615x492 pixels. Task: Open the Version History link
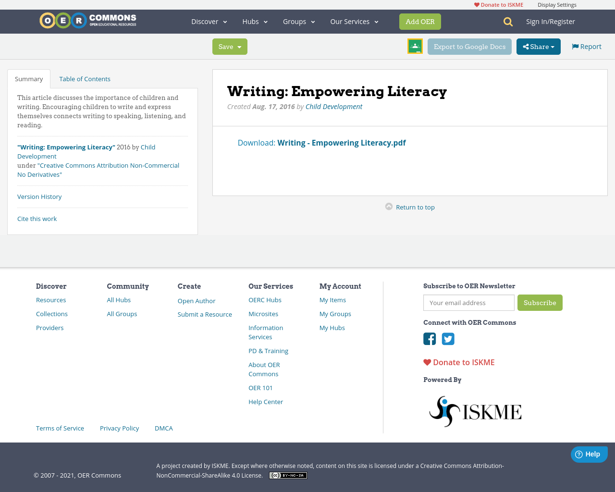39,197
